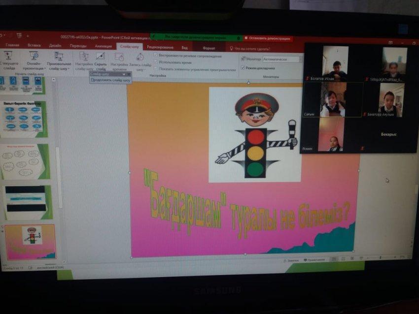Close the small slideshow popup toolbar
This screenshot has height=314, width=419.
129,74
